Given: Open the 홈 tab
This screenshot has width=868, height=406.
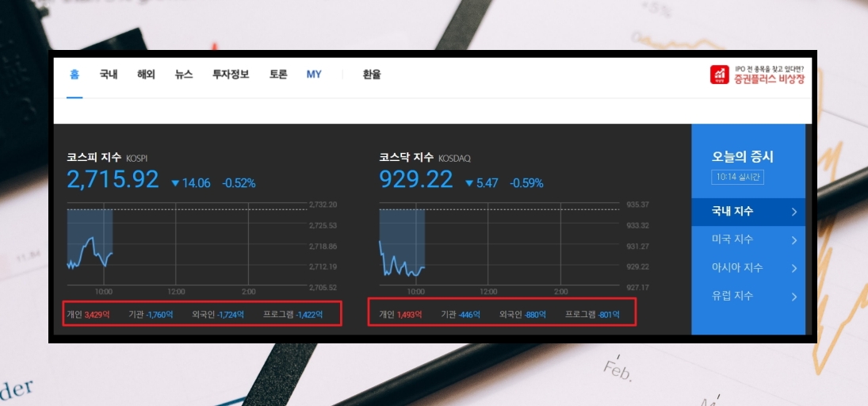Looking at the screenshot, I should [75, 75].
